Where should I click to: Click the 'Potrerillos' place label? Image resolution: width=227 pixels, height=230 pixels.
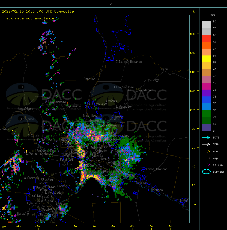(46, 151)
